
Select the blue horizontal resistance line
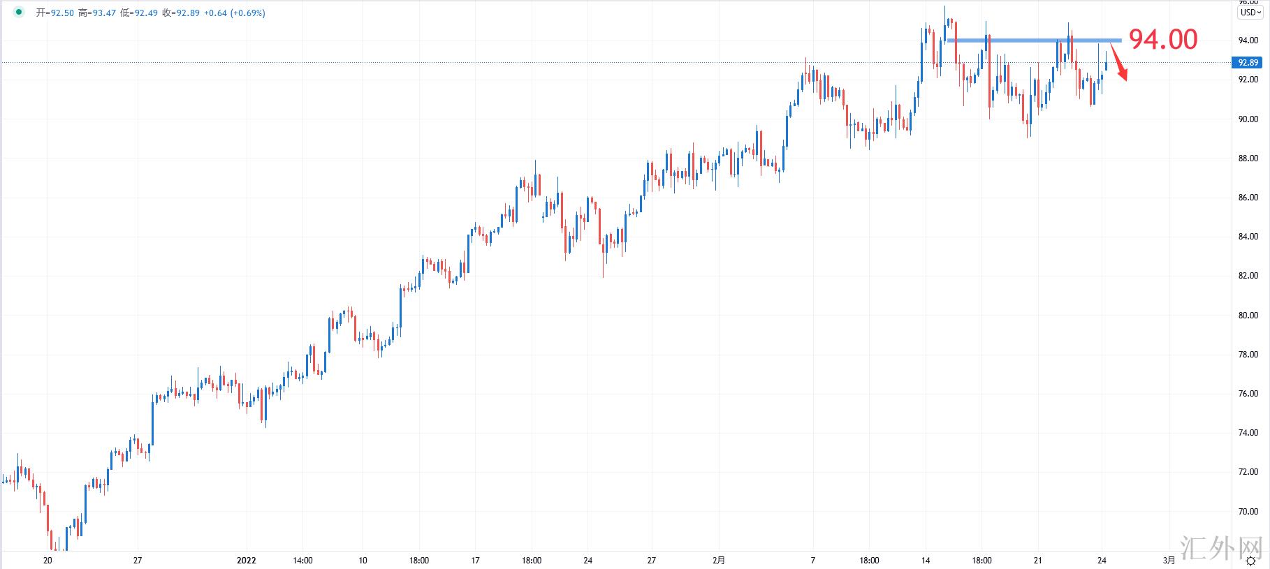pos(1034,40)
